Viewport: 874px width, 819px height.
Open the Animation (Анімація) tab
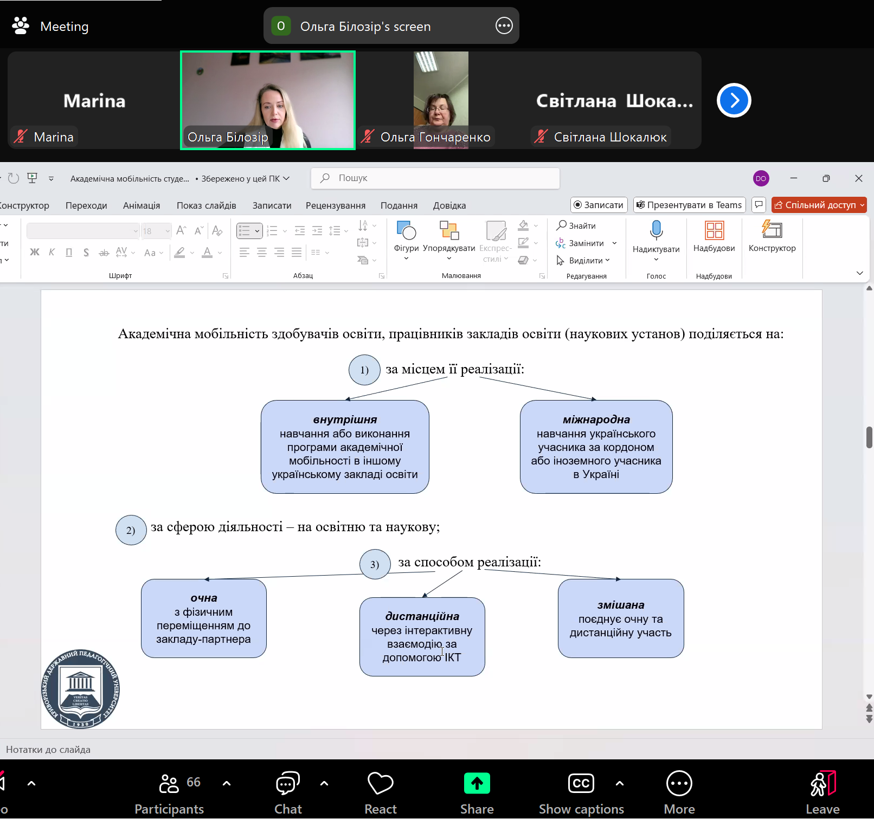[142, 205]
